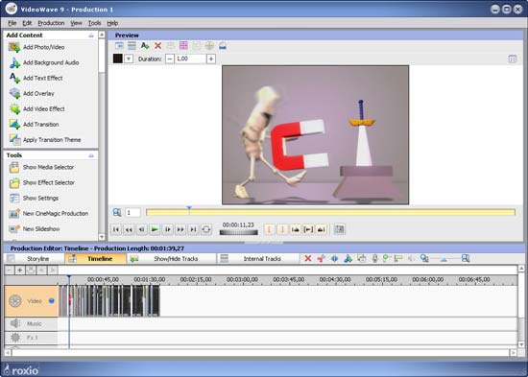The image size is (528, 377).
Task: Open the File menu
Action: (12, 23)
